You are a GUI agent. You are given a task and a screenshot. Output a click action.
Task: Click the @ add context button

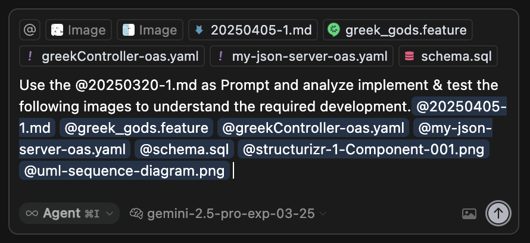[x=30, y=30]
